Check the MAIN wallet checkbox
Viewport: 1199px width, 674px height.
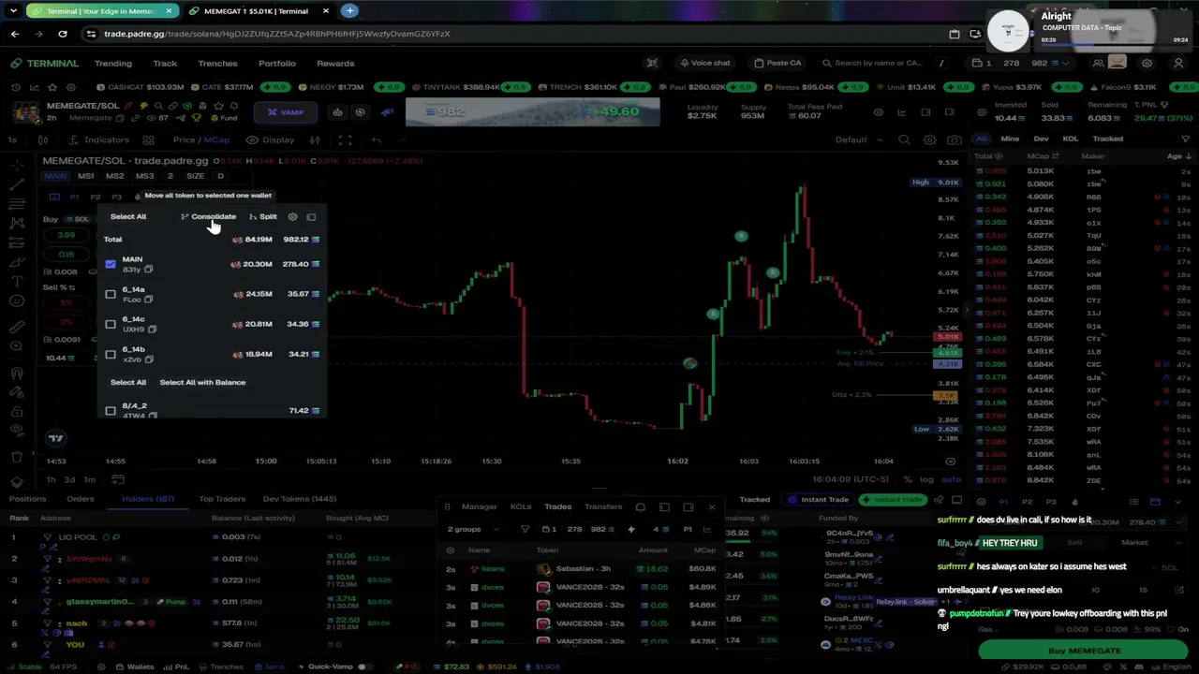click(x=111, y=264)
